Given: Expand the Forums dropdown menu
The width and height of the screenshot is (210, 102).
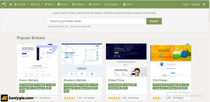Looking at the screenshot, I should 95,4.
